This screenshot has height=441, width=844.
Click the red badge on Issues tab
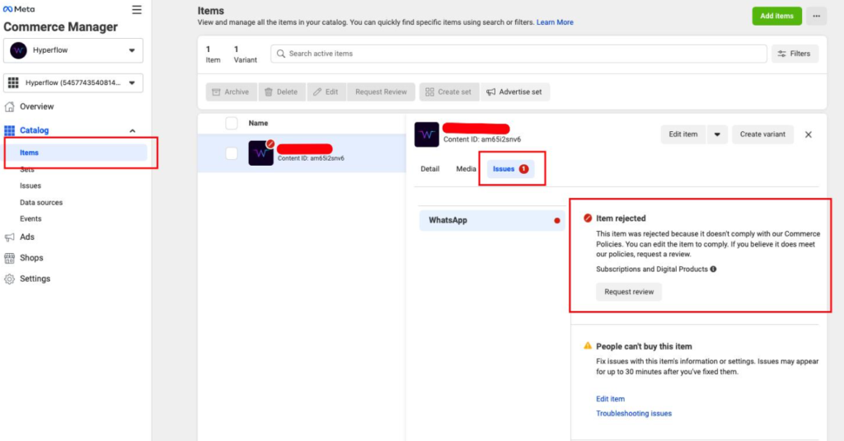point(523,169)
